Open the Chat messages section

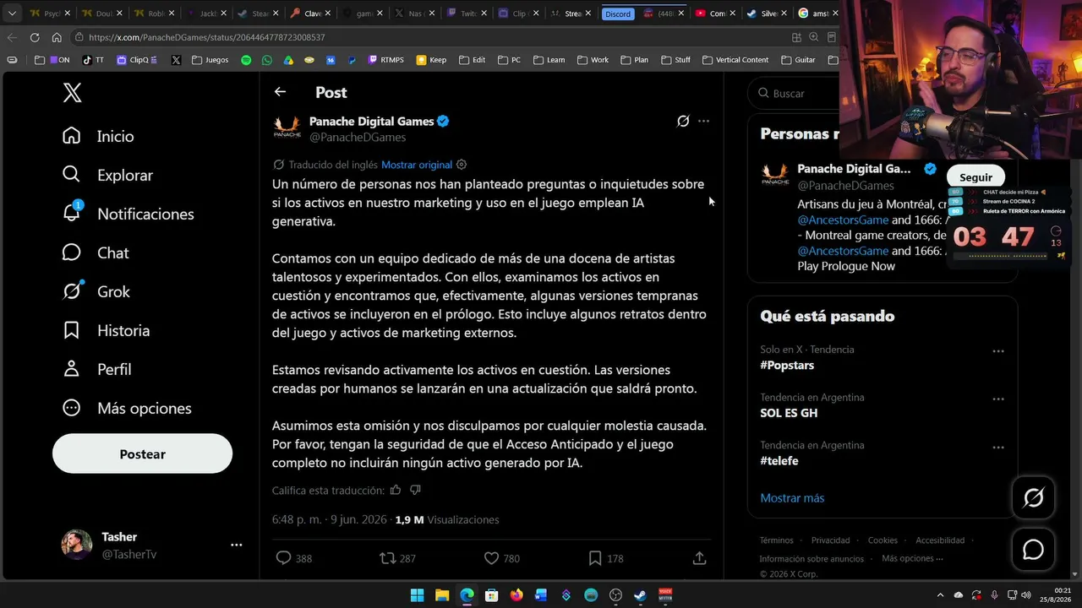pos(96,252)
